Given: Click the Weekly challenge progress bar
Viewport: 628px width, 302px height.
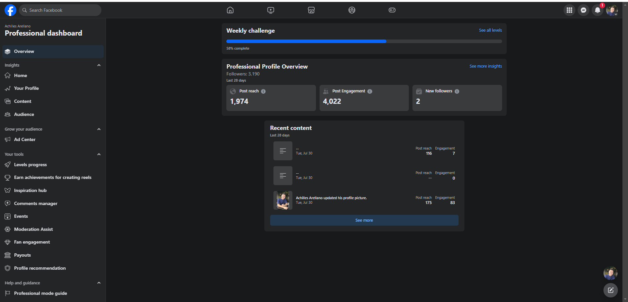Looking at the screenshot, I should pos(364,41).
